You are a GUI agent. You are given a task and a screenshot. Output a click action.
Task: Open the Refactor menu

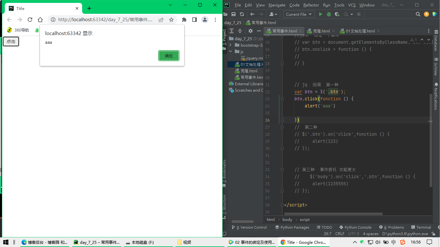pyautogui.click(x=311, y=5)
